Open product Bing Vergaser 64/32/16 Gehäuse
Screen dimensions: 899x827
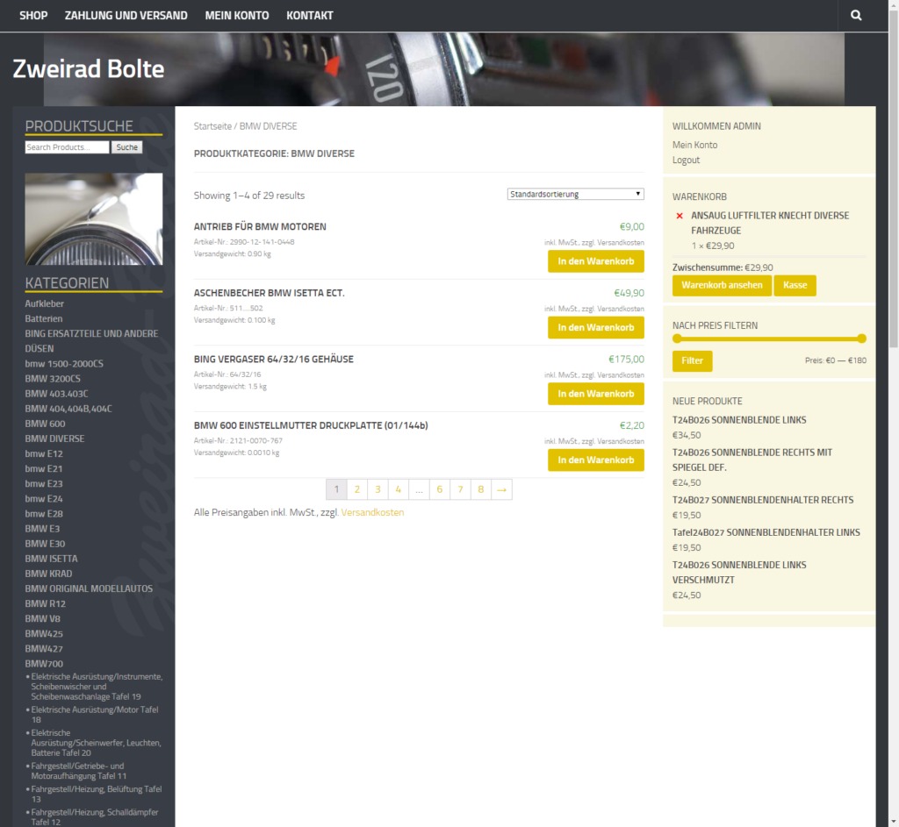click(274, 359)
